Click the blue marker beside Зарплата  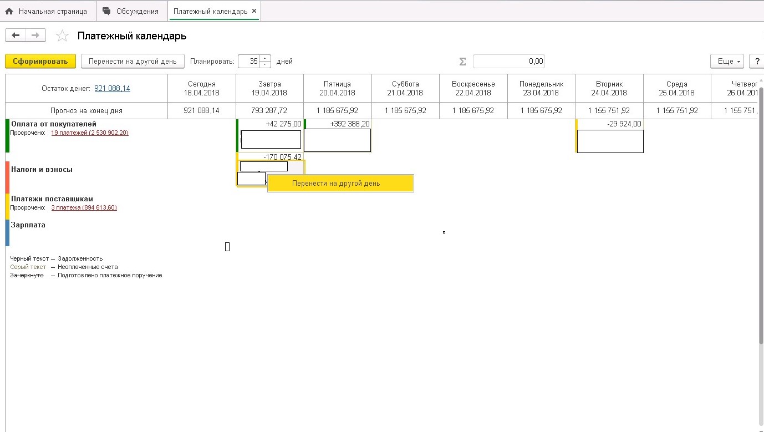7,232
